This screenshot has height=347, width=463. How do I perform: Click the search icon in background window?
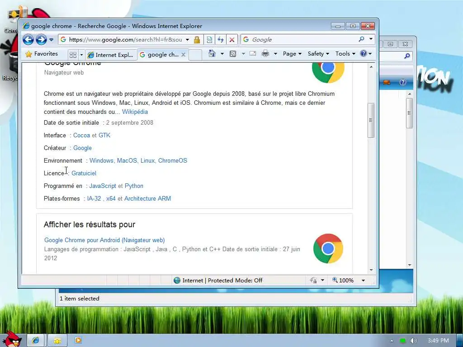pos(407,56)
